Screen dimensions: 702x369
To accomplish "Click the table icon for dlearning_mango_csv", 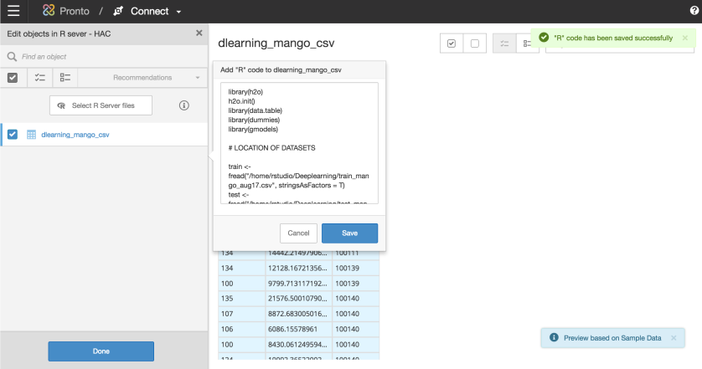I will pyautogui.click(x=31, y=135).
